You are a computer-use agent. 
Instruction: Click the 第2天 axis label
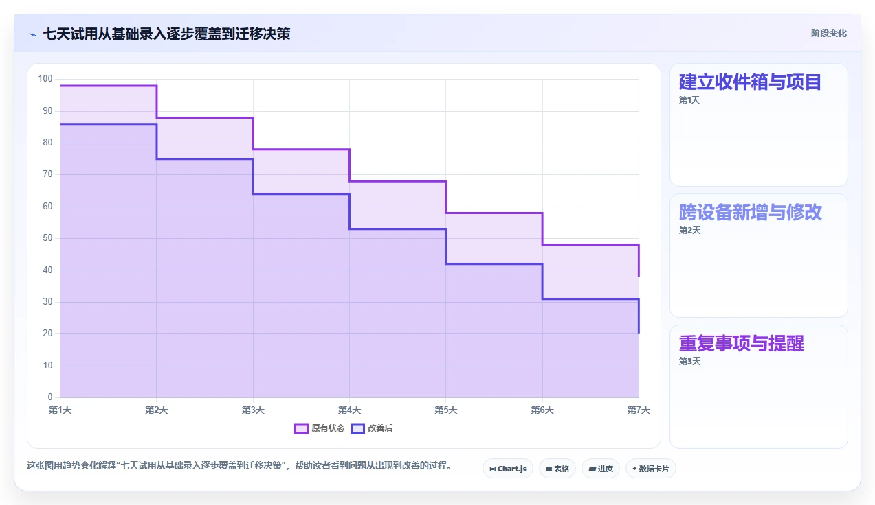point(156,410)
